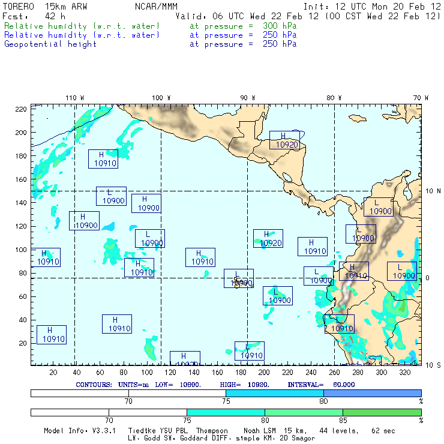Click the '62 sec' timestep text
Viewport: 444px width, 444px height.
tap(383, 431)
